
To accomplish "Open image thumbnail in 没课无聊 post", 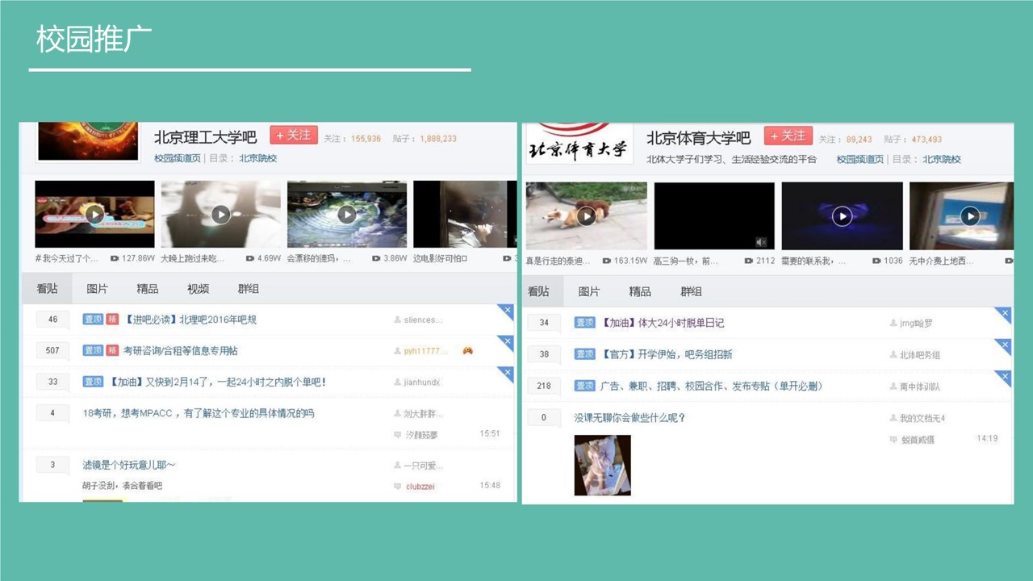I will click(x=602, y=465).
